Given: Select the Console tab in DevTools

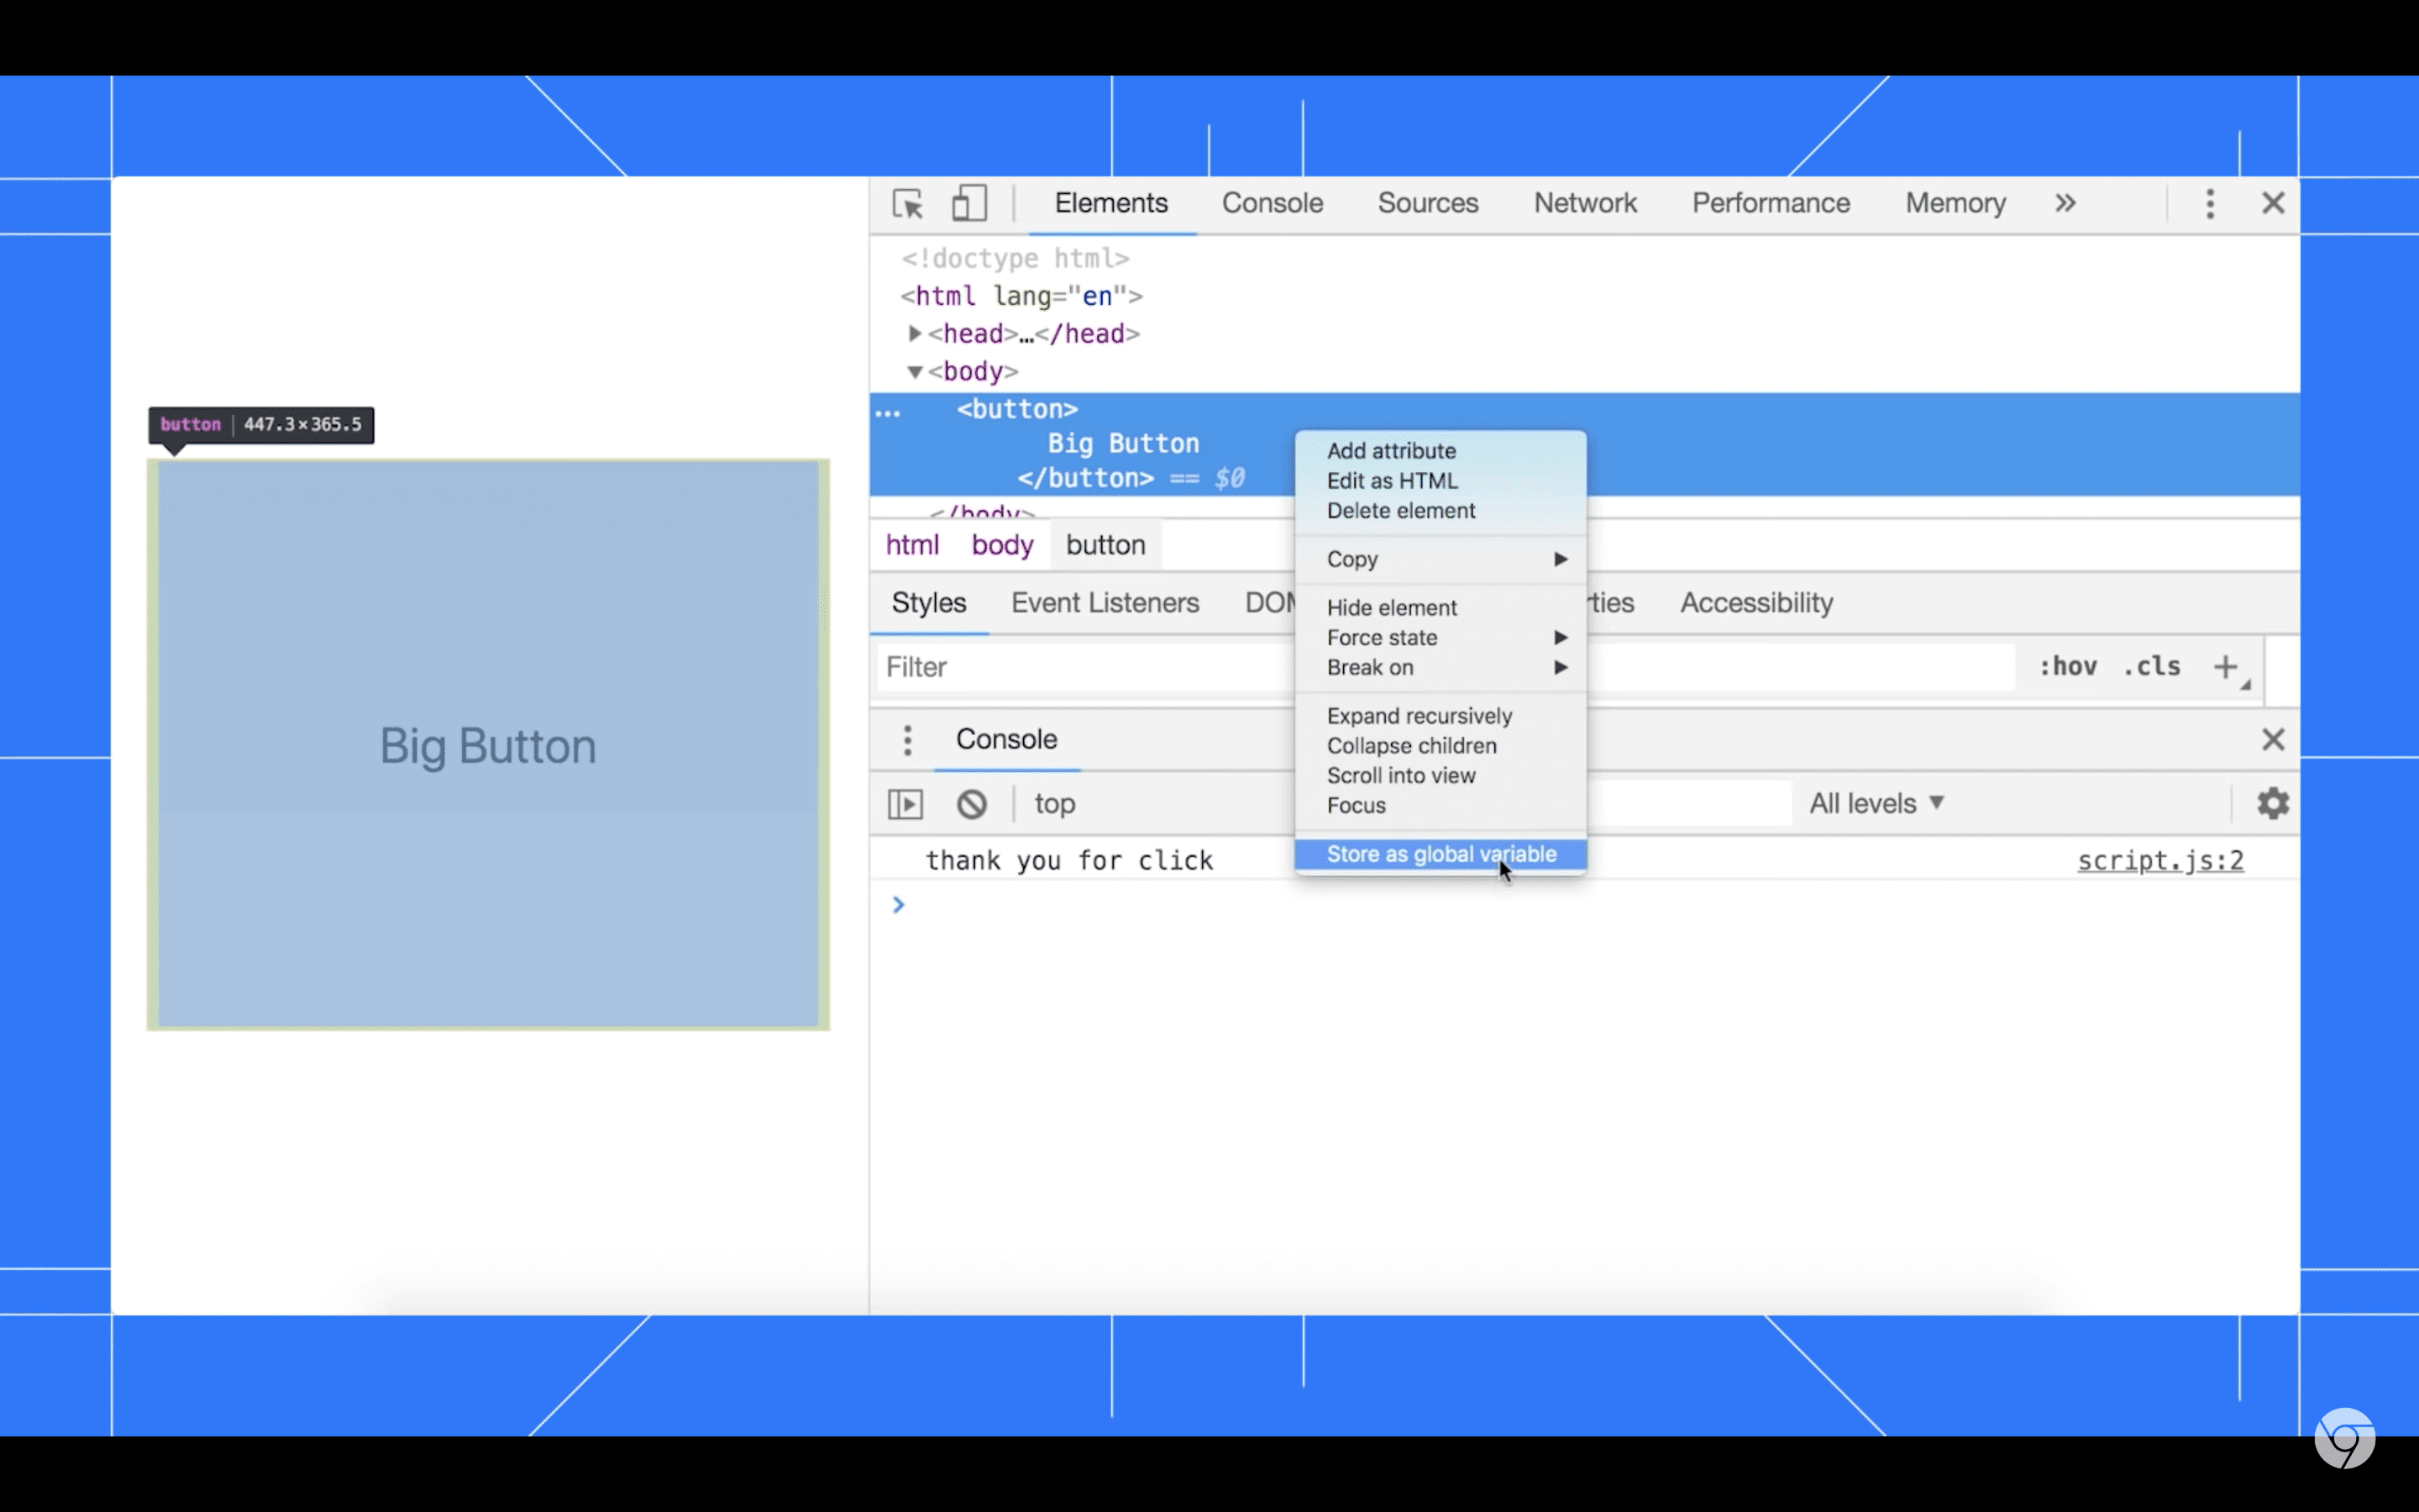Looking at the screenshot, I should (x=1272, y=202).
